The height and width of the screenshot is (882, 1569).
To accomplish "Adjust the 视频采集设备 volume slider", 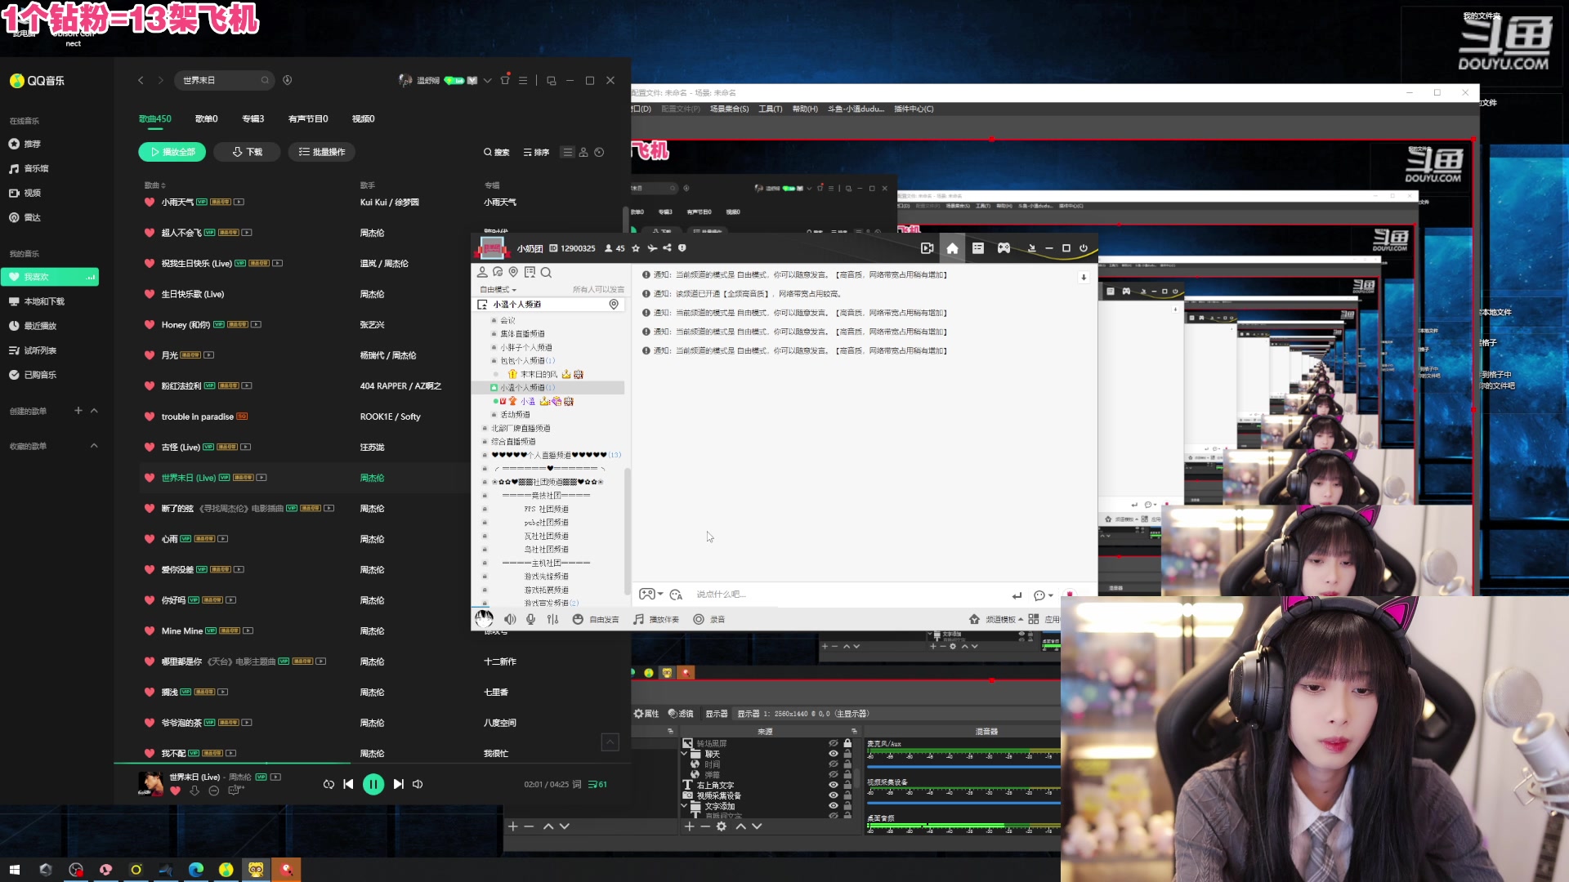I will [x=963, y=803].
